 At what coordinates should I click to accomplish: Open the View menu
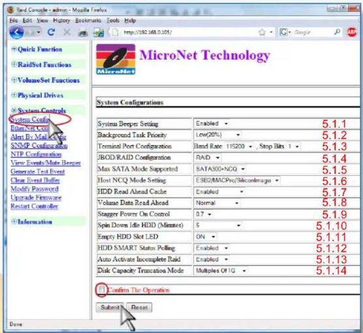[43, 21]
